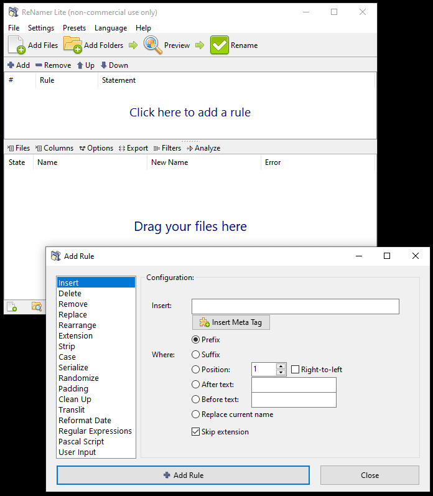
Task: Click the Insert Meta Tag button
Action: click(231, 322)
